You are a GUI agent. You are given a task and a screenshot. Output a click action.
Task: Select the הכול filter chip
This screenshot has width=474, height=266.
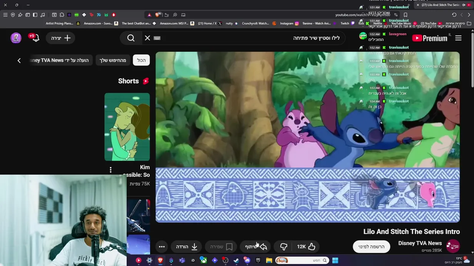pos(141,60)
